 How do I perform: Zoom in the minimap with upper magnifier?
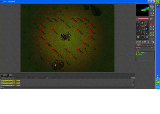point(151,10)
